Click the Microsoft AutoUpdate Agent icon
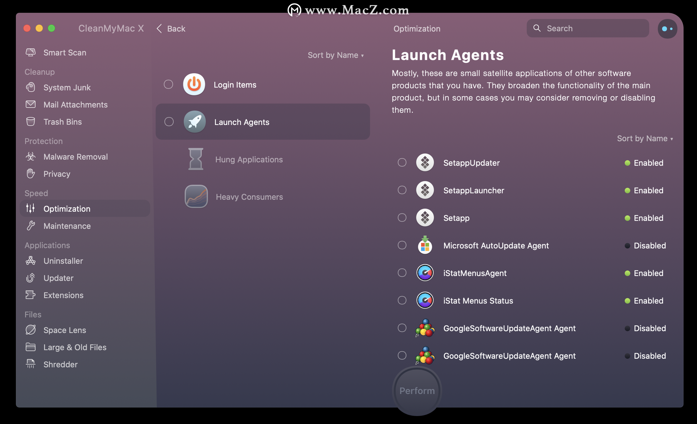The image size is (697, 424). coord(425,245)
